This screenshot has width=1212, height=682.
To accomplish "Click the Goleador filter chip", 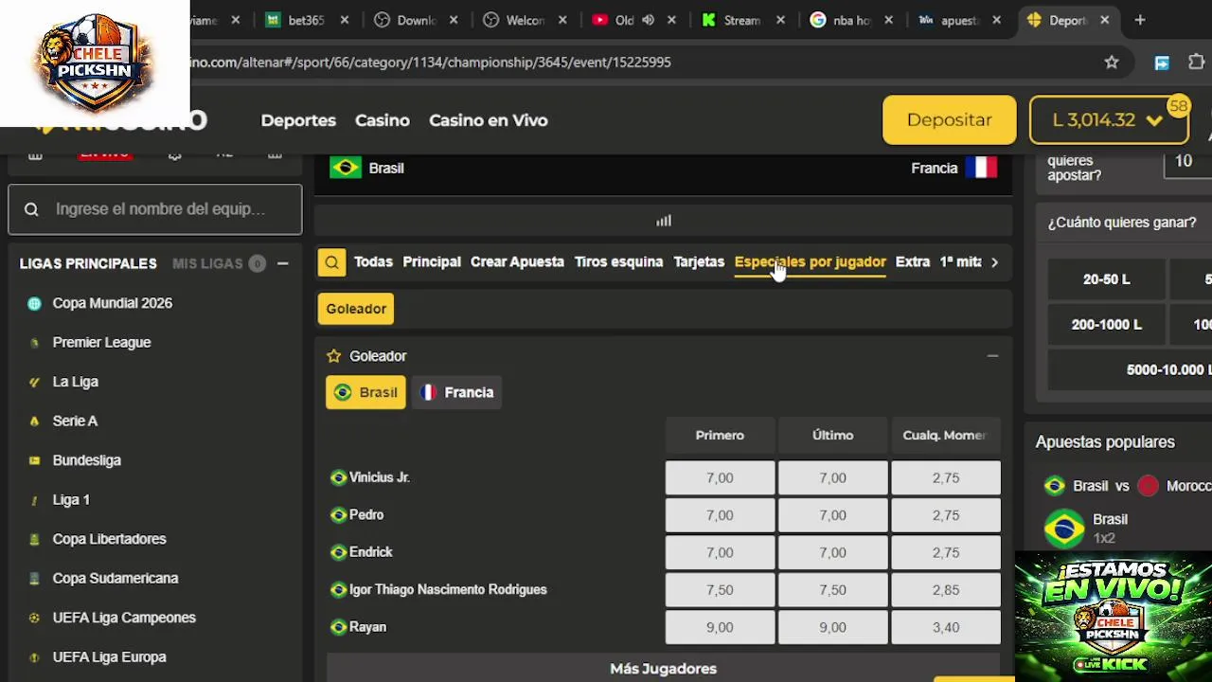I will point(356,309).
